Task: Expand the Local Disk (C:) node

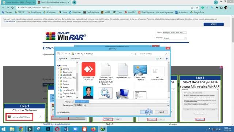Action: 58,91
